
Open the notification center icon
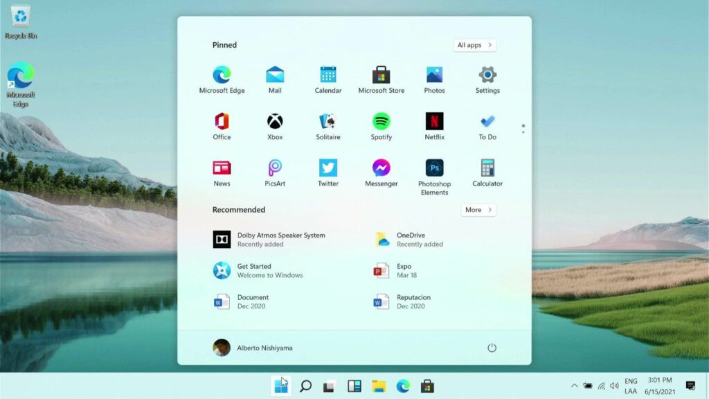[690, 386]
